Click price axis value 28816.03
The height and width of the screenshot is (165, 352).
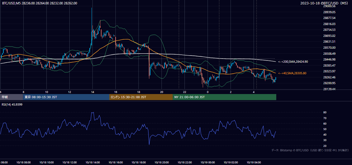pos(329,24)
